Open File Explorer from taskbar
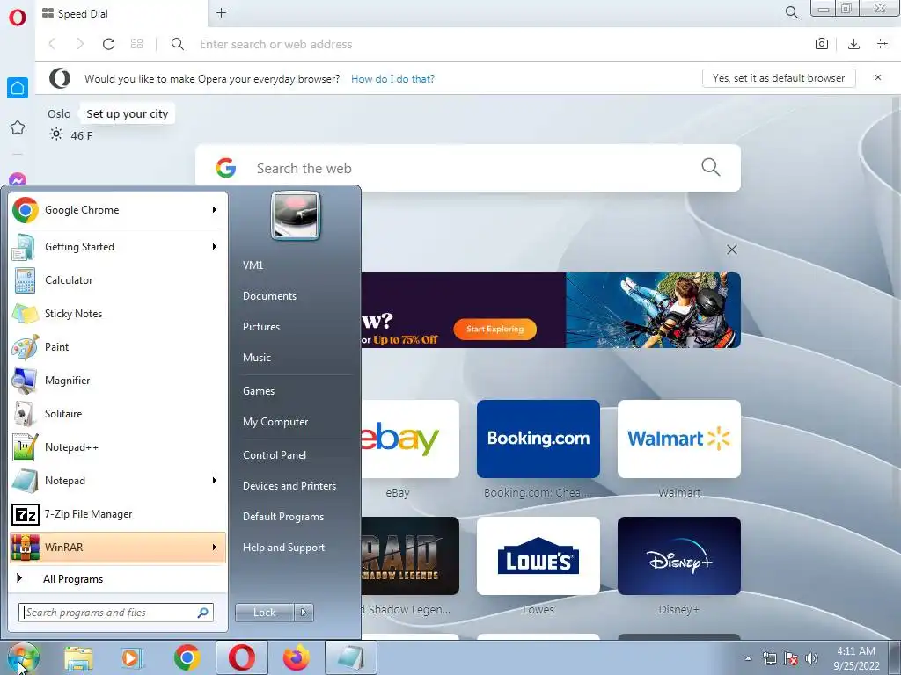The image size is (901, 675). [78, 657]
